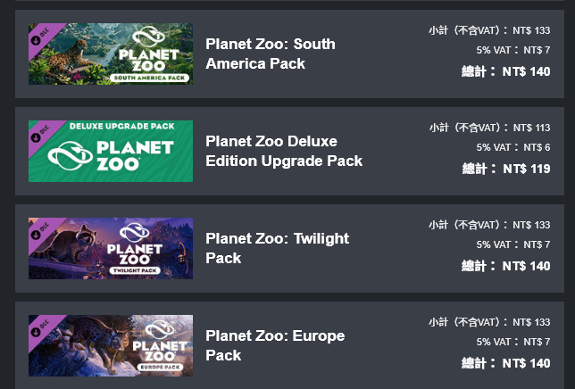575x389 pixels.
Task: Click Planet Zoo logo on Twilight Pack banner
Action: pos(135,244)
